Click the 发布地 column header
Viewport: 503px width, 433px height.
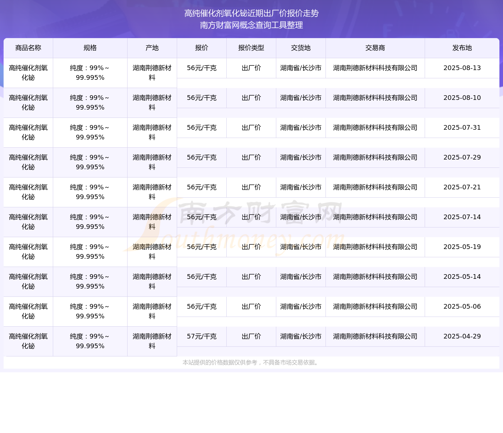tap(462, 48)
